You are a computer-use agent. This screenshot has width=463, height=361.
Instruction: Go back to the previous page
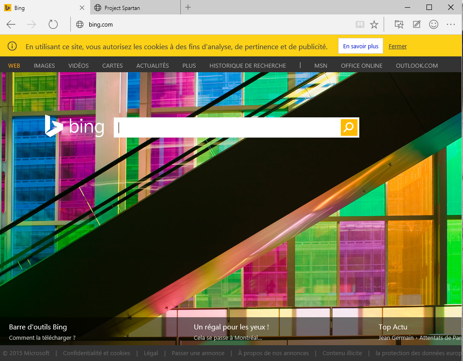11,24
